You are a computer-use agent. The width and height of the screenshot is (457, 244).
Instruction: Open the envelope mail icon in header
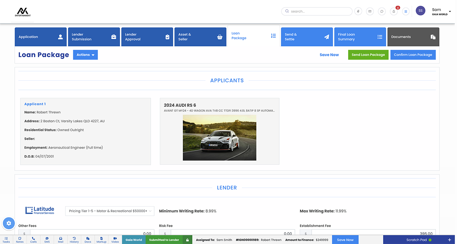370,11
